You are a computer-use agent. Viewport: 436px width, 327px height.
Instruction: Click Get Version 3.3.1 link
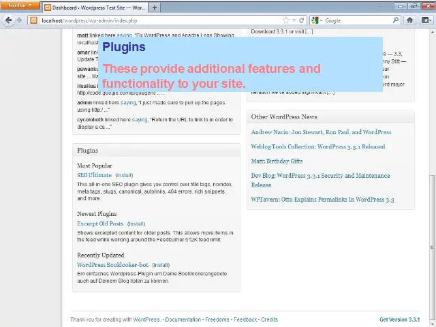[x=400, y=320]
